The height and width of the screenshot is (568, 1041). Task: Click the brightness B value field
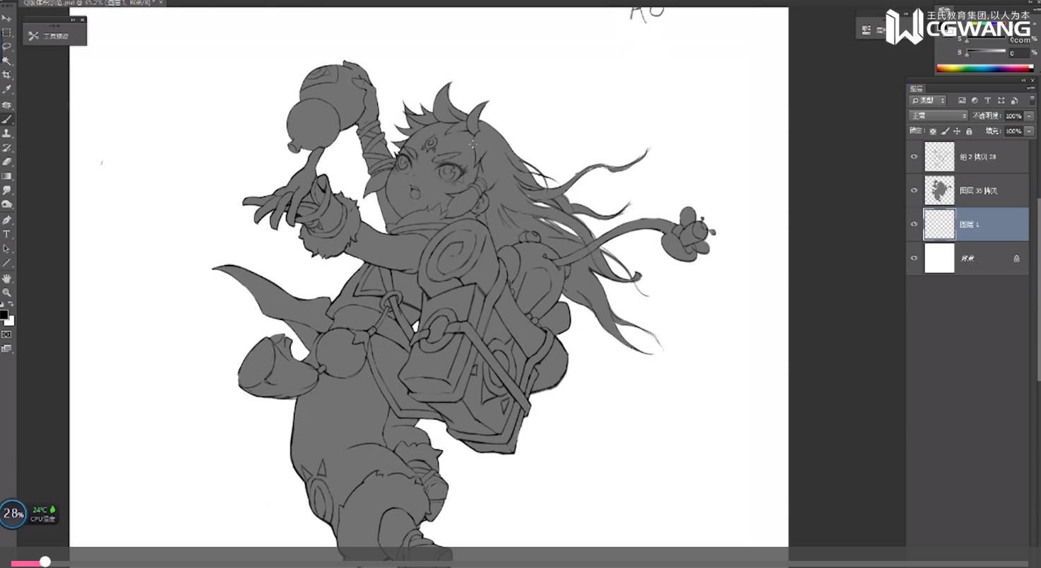click(x=1018, y=53)
